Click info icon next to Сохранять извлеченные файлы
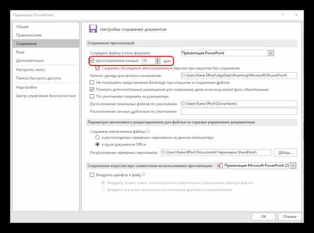 tap(148, 131)
